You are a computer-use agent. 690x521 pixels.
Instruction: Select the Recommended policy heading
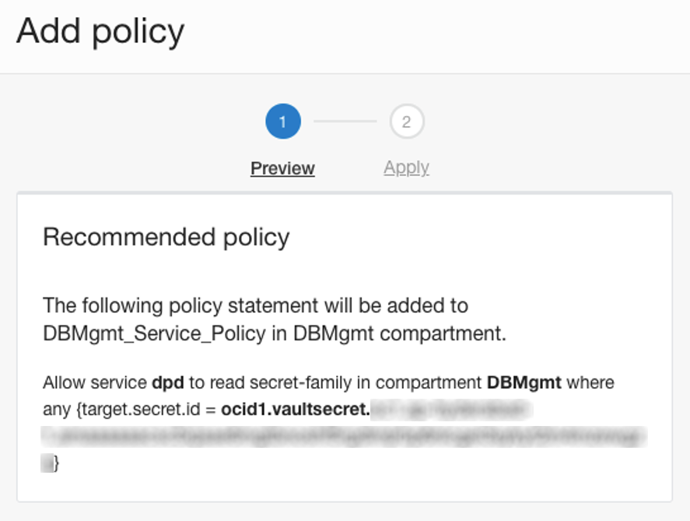coord(166,237)
